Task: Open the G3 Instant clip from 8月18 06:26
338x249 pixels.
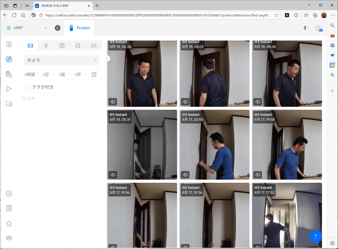Action: pyautogui.click(x=142, y=73)
